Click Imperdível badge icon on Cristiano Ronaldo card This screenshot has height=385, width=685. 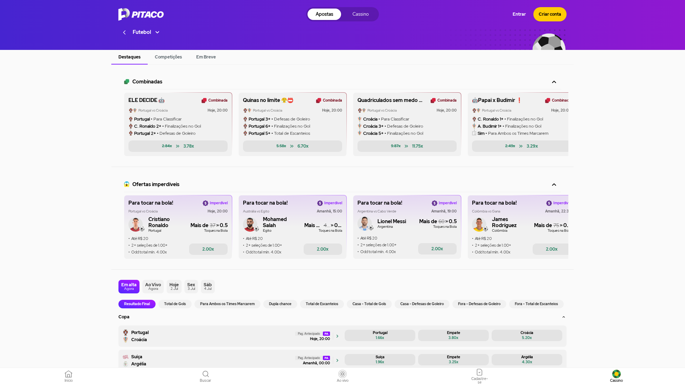(205, 203)
